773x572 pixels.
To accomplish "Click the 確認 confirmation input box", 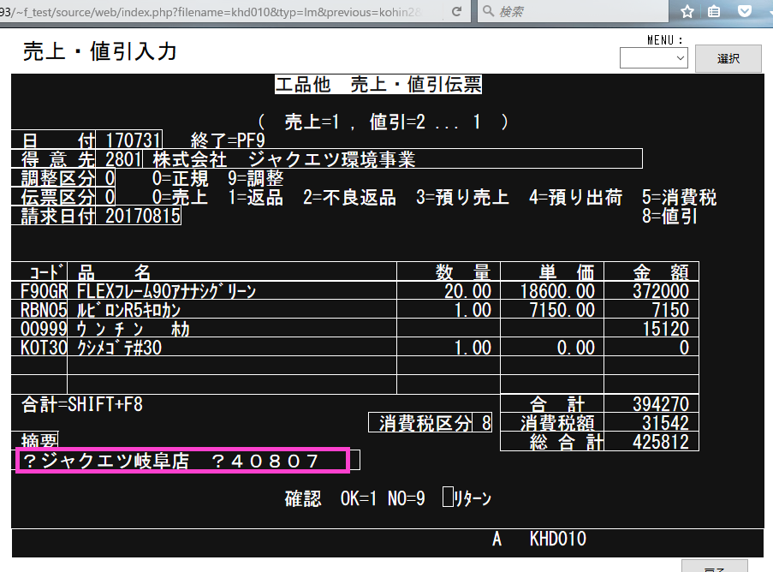I will [446, 498].
